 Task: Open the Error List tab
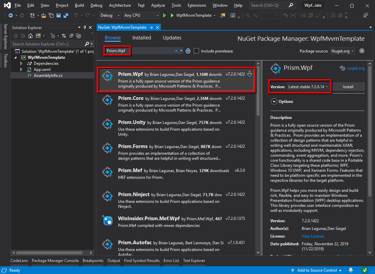pyautogui.click(x=171, y=261)
